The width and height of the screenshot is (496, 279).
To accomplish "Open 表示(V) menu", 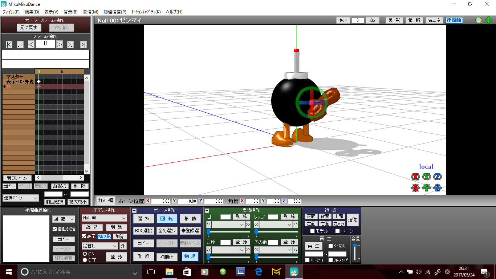I will click(51, 12).
